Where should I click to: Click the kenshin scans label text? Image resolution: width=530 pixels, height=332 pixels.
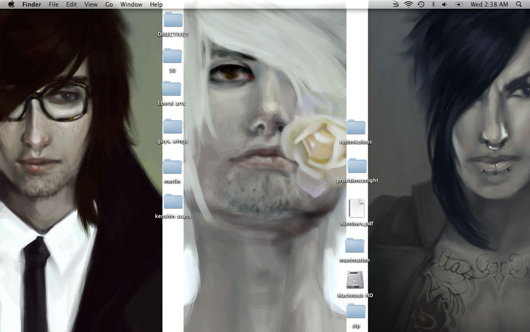pos(173,216)
